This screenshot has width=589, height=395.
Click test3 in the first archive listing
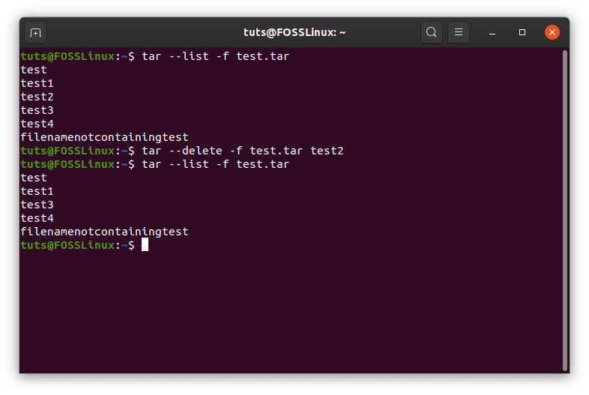point(37,110)
